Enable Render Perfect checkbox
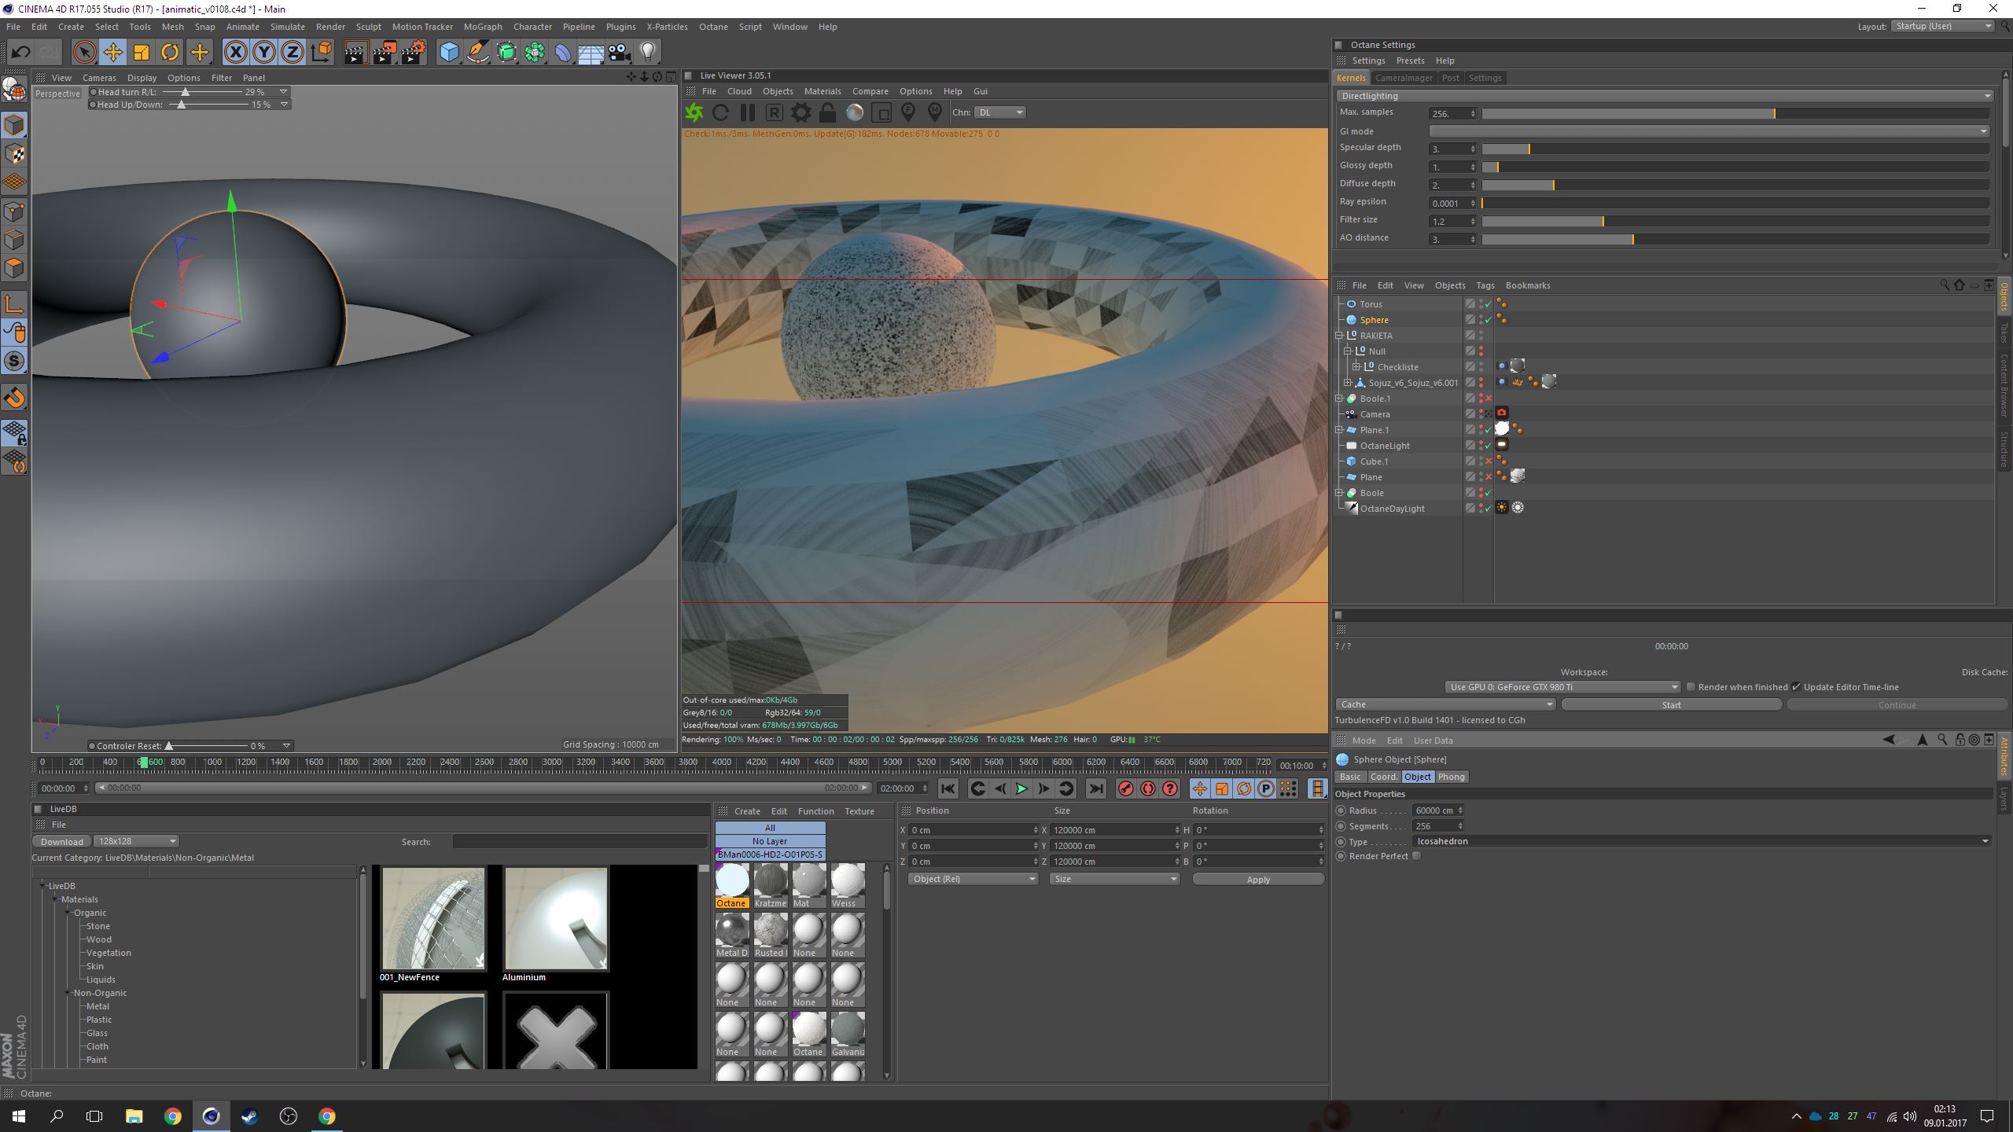The image size is (2013, 1132). (x=1416, y=856)
